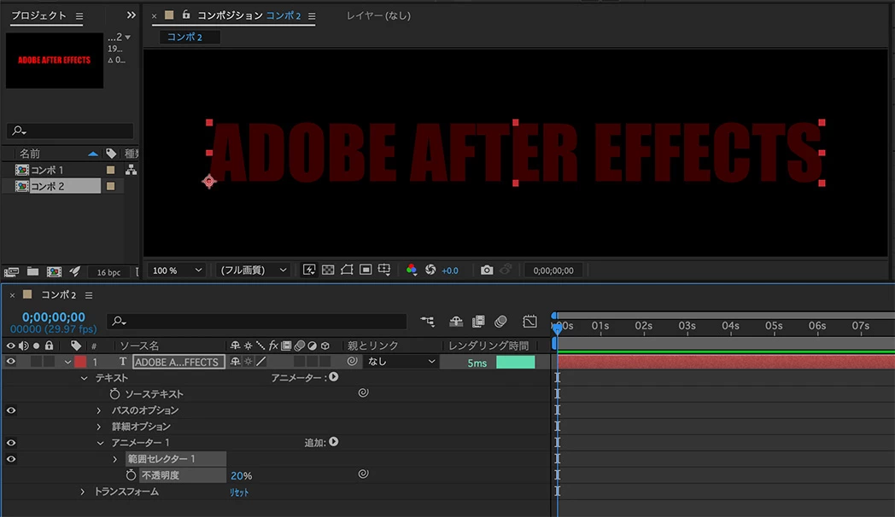The width and height of the screenshot is (895, 517).
Task: Toggle the layer lock box
Action: coord(49,362)
